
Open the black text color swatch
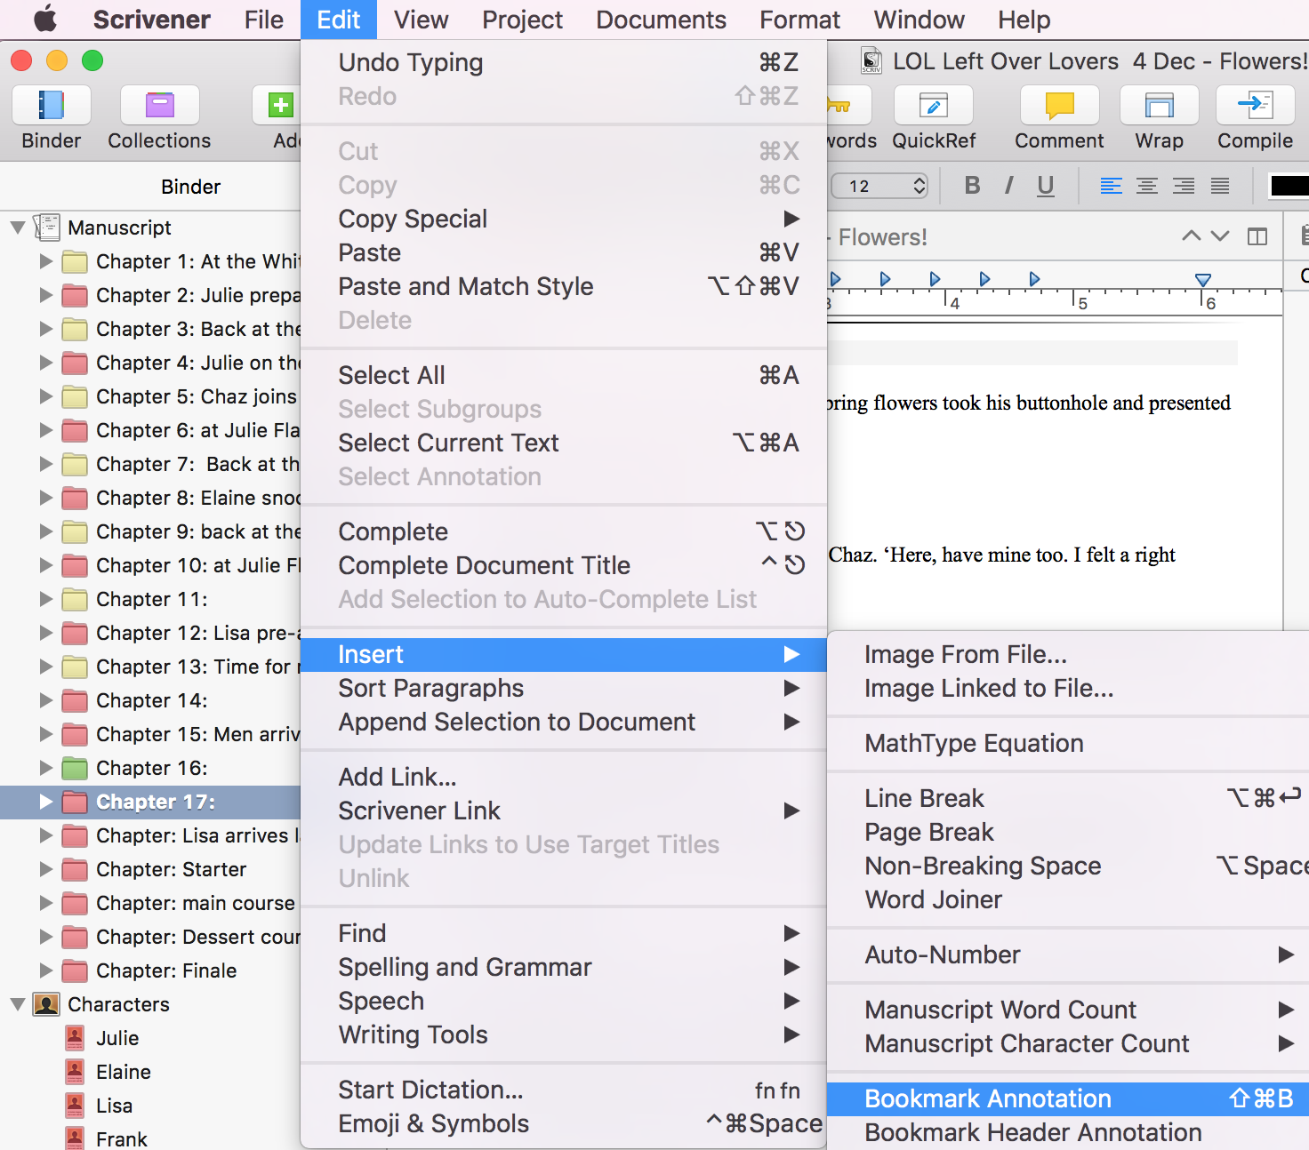pos(1289,186)
